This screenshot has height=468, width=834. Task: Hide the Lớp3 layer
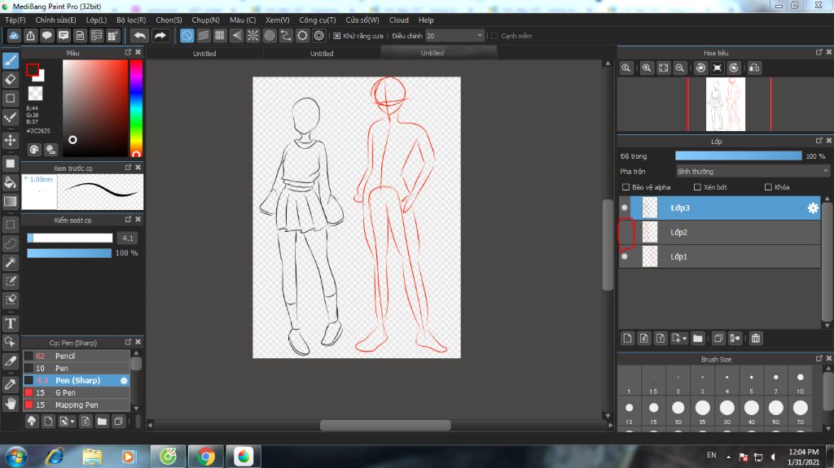(x=625, y=208)
